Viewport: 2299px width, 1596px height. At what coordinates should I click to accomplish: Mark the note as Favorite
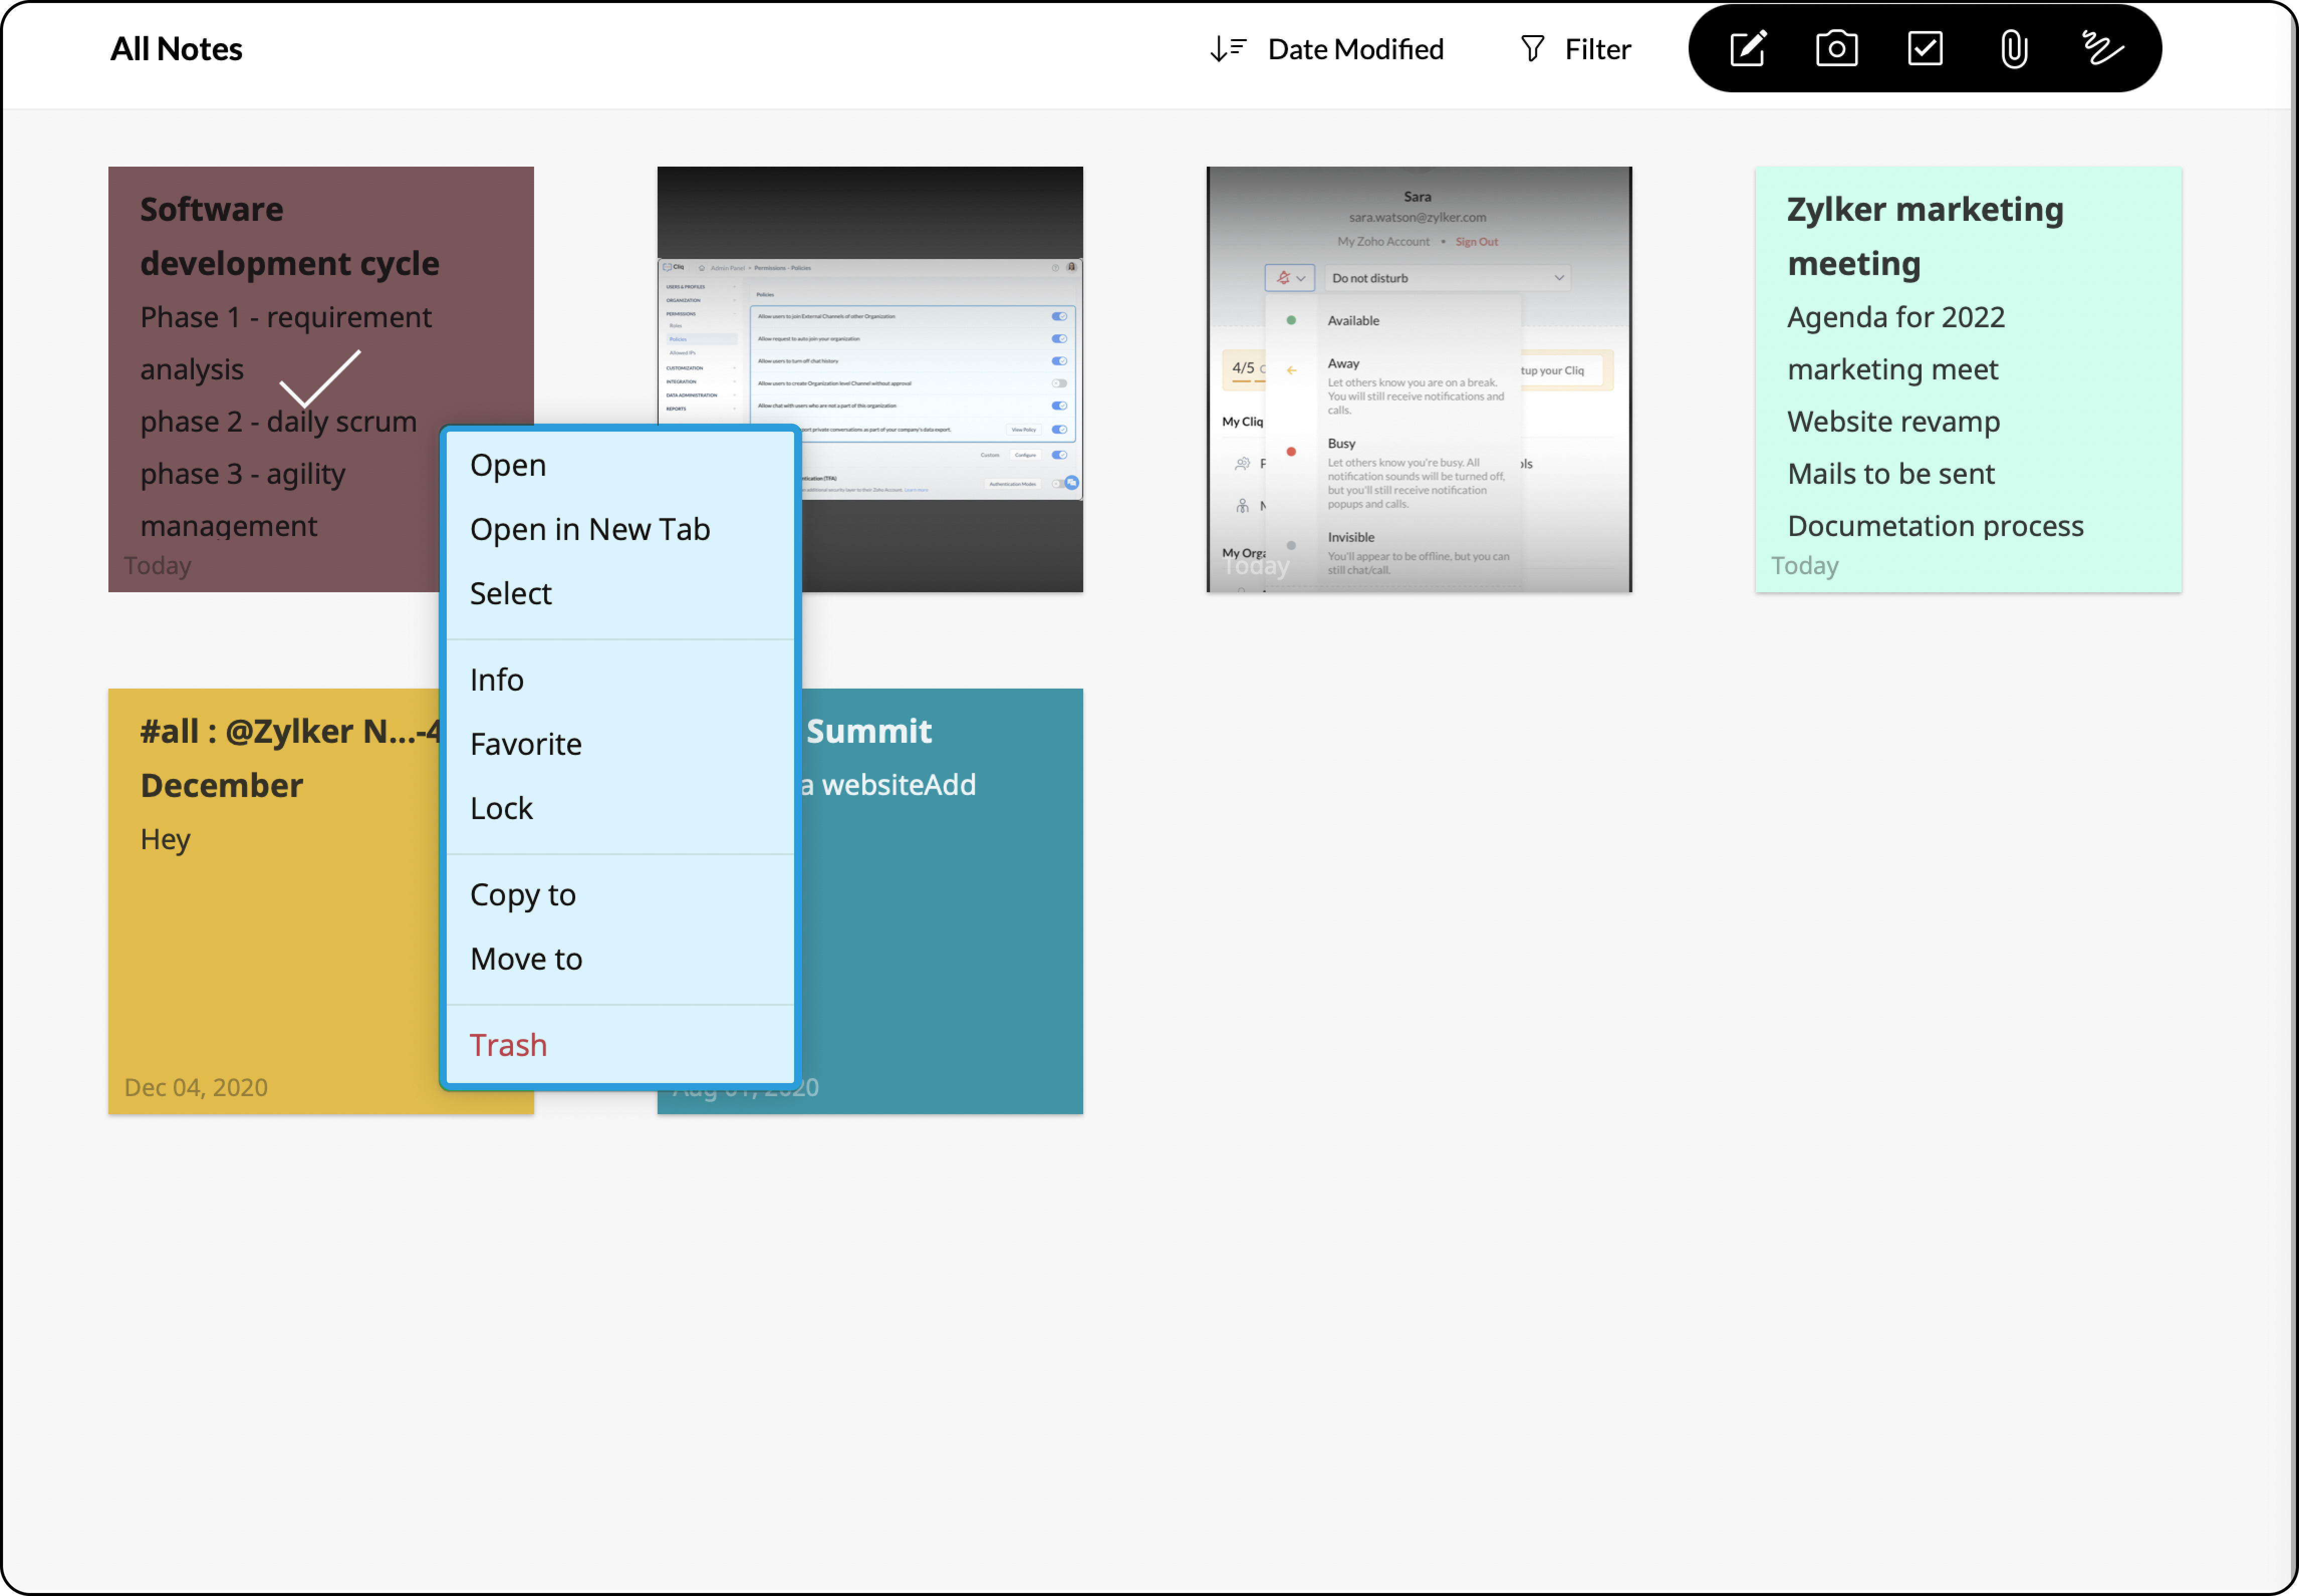click(x=526, y=744)
